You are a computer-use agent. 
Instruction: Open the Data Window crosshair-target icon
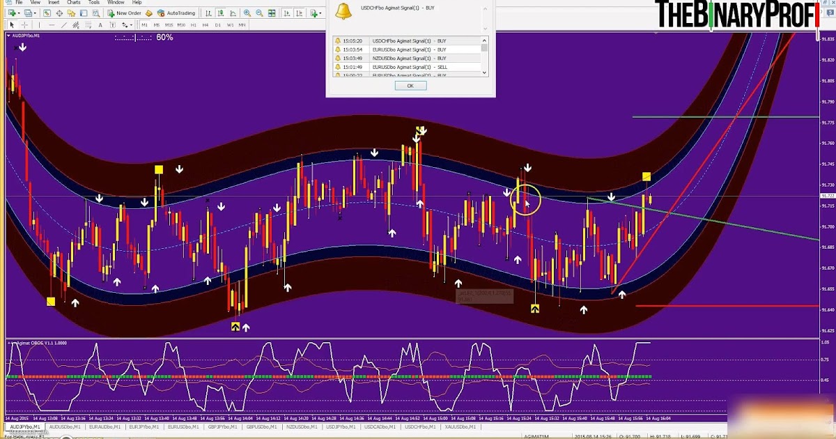click(x=59, y=13)
